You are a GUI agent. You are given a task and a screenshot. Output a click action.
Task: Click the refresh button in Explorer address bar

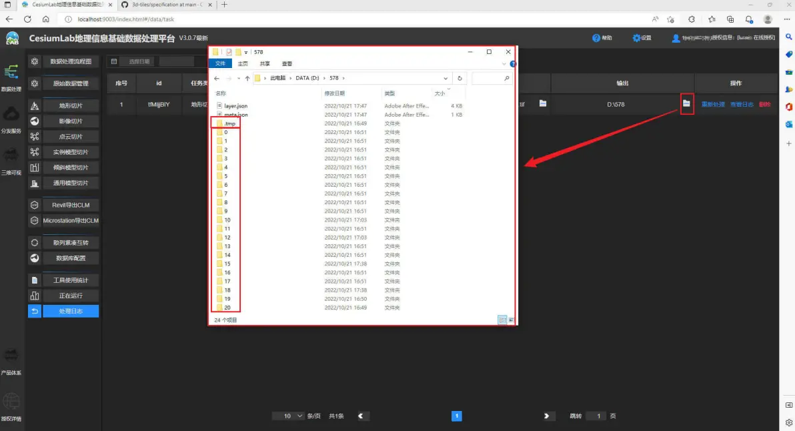(460, 78)
